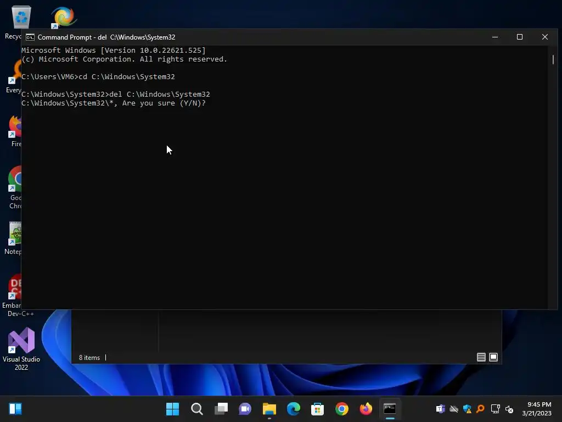Open the Windows Start menu
Viewport: 562px width, 422px height.
click(172, 409)
